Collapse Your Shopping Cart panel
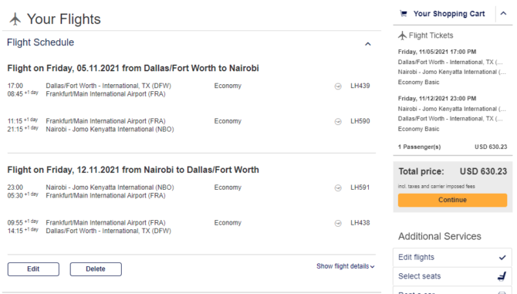This screenshot has width=517, height=294. [503, 14]
